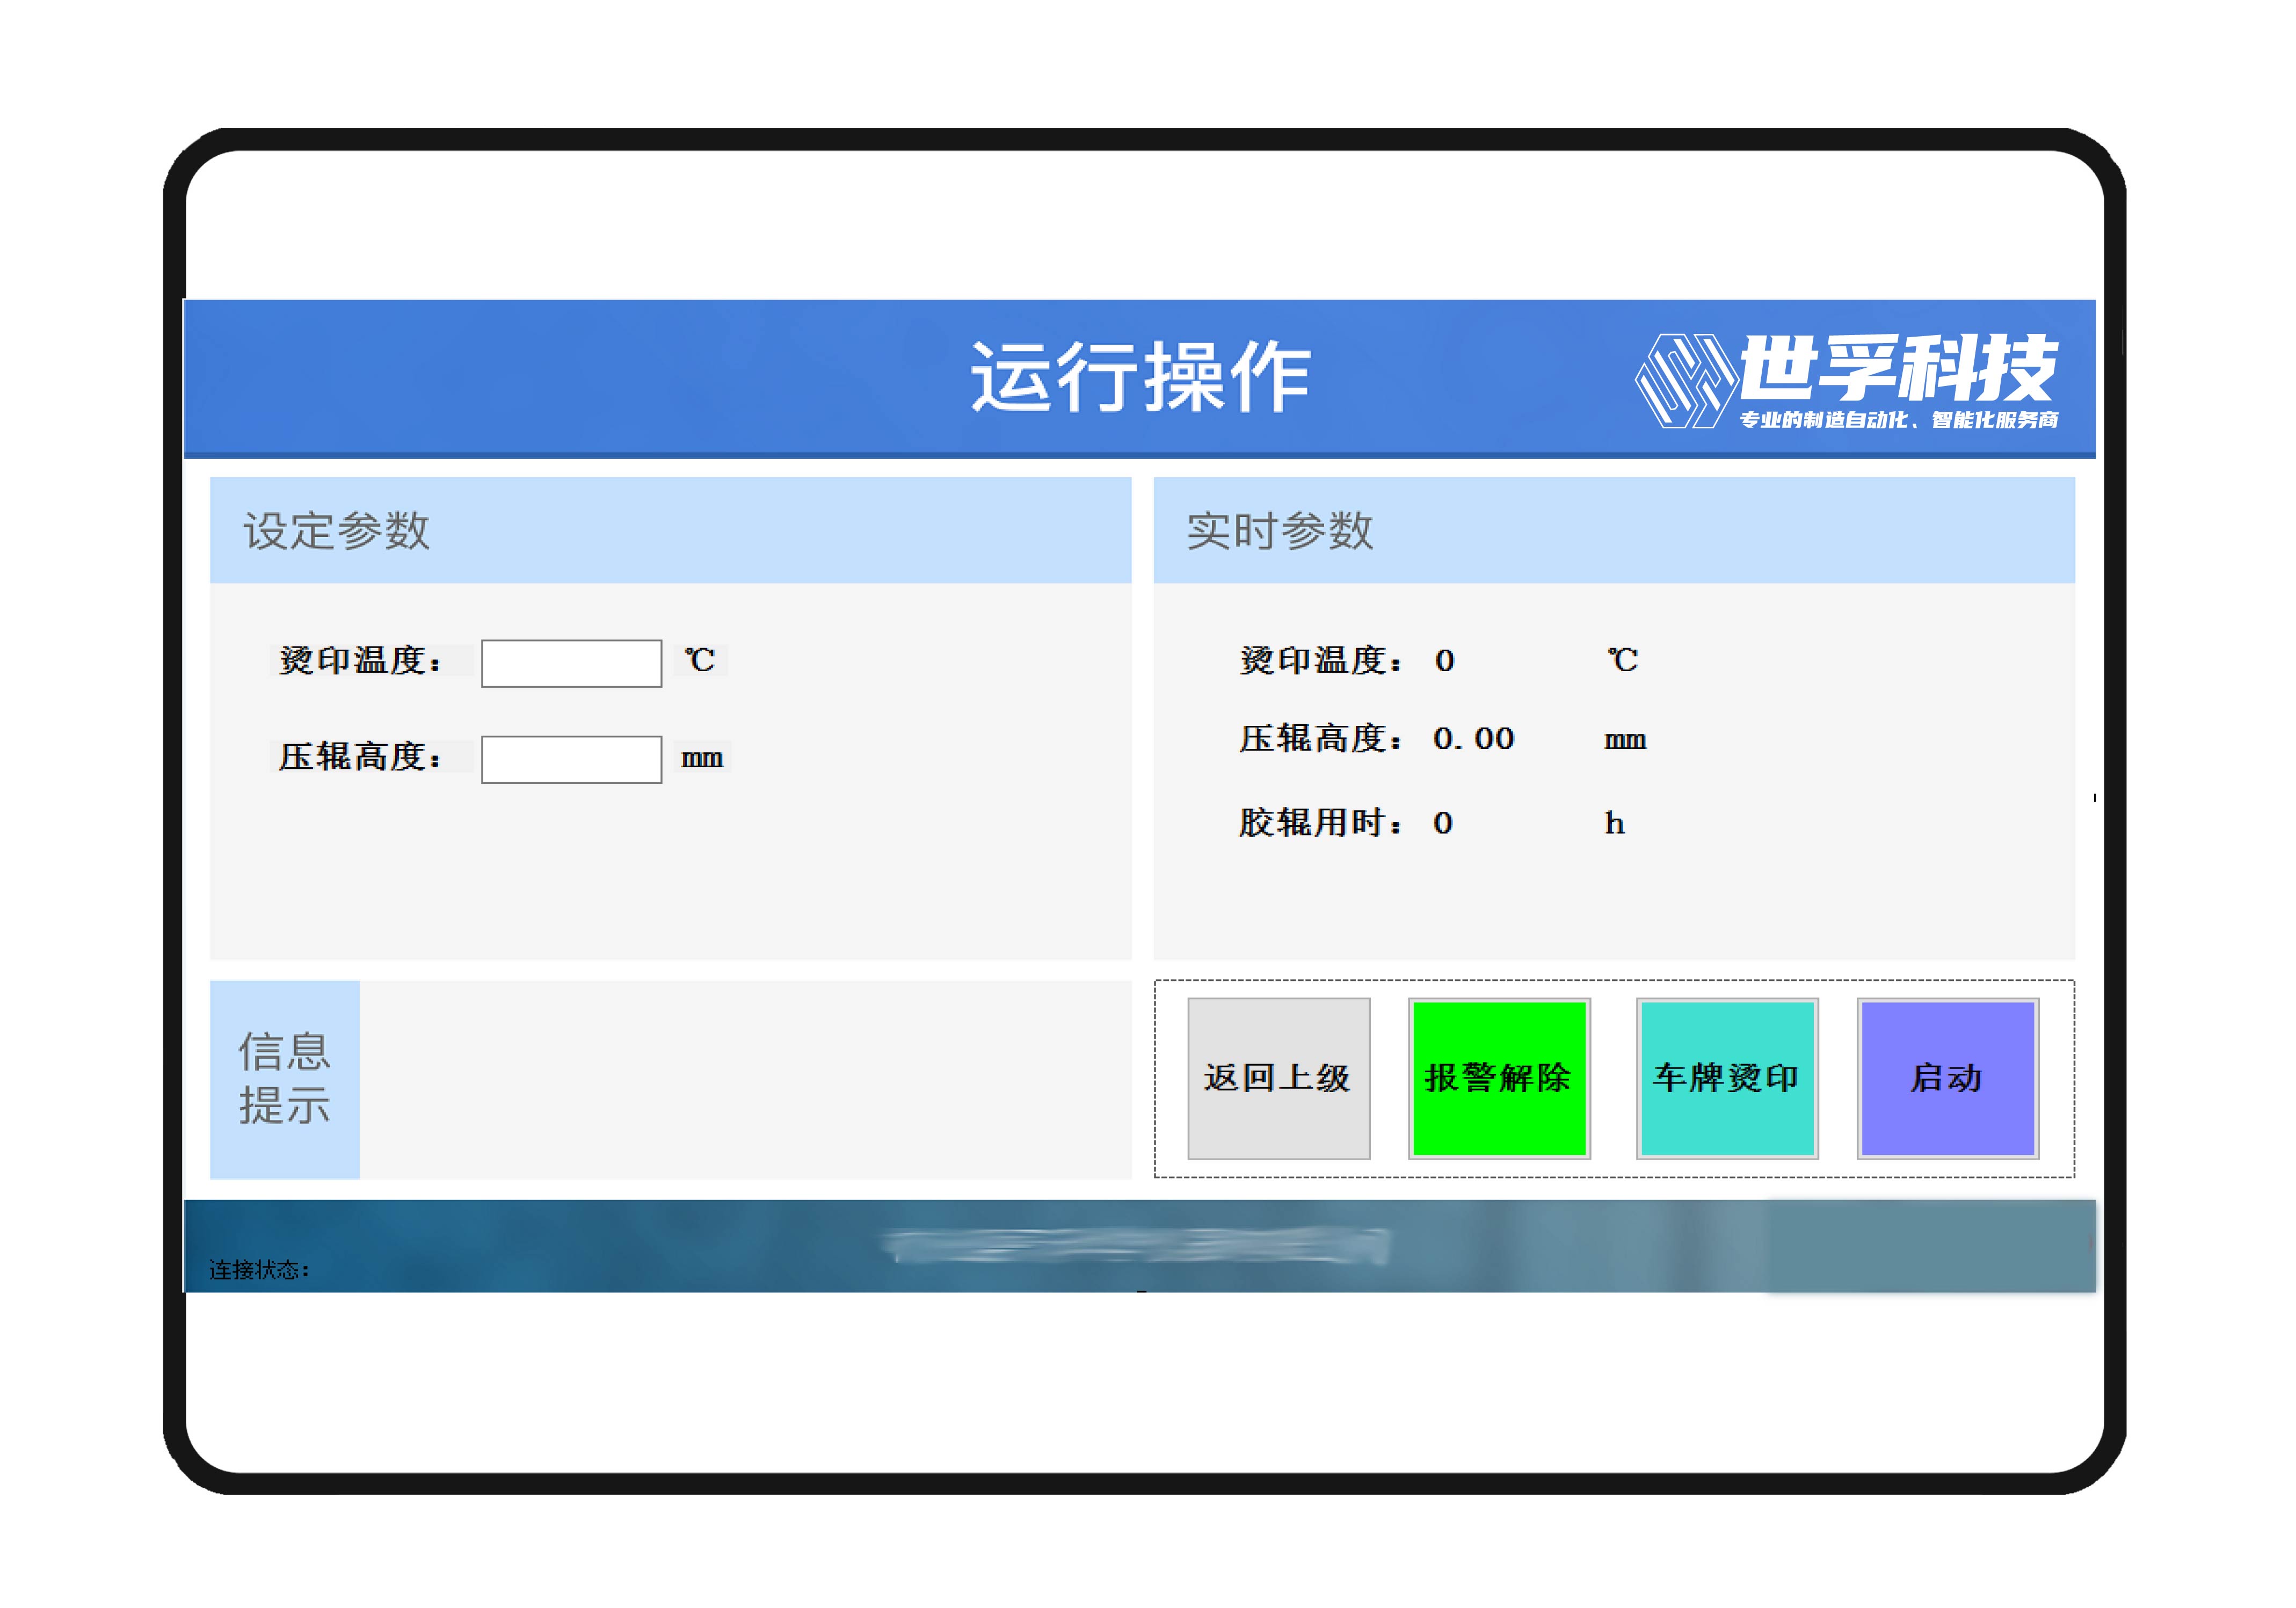Click the gray box at status bar right
2296x1608 pixels.
pyautogui.click(x=1930, y=1246)
